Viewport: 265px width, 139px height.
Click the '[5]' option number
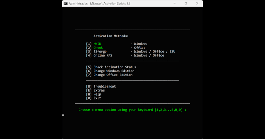pyautogui.click(x=89, y=67)
